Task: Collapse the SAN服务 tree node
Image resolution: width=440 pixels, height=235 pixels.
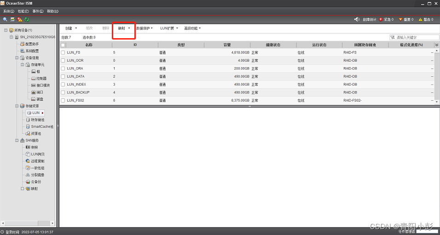Action: (17, 141)
